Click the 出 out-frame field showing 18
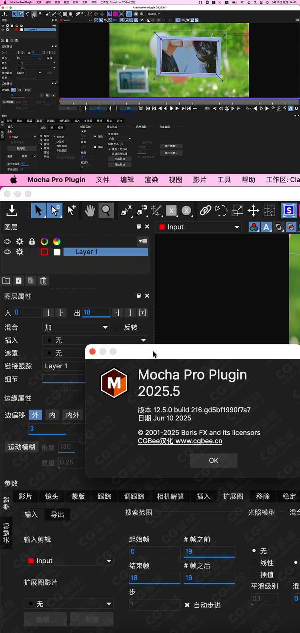Image resolution: width=300 pixels, height=633 pixels. click(x=96, y=313)
